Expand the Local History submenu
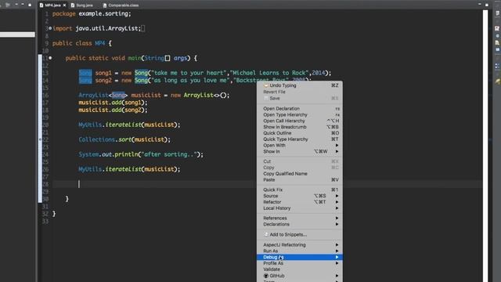 point(300,208)
